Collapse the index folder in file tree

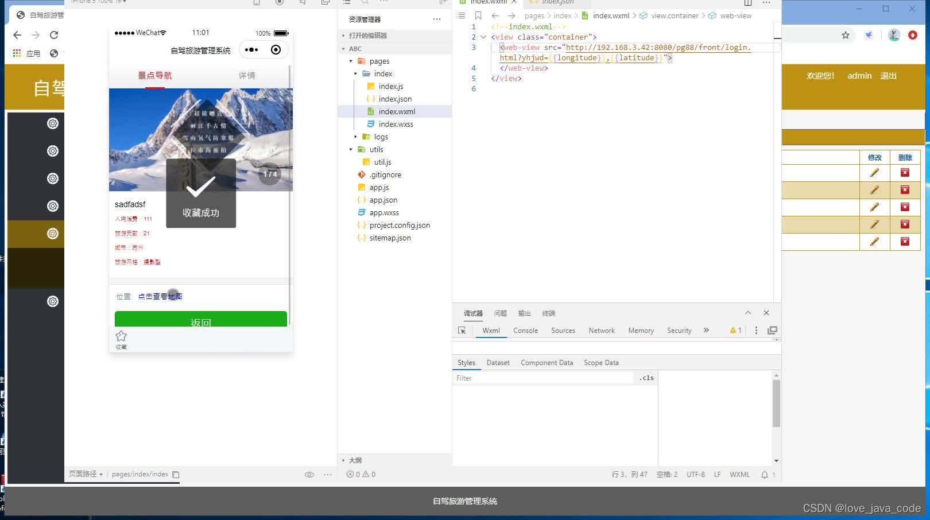tap(355, 73)
